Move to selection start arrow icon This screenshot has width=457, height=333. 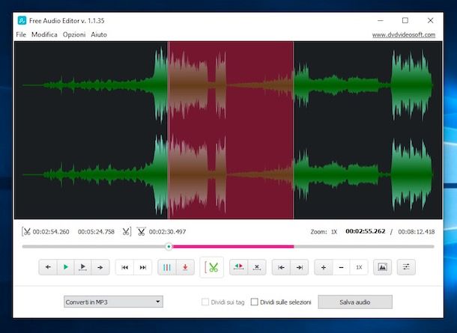281,267
